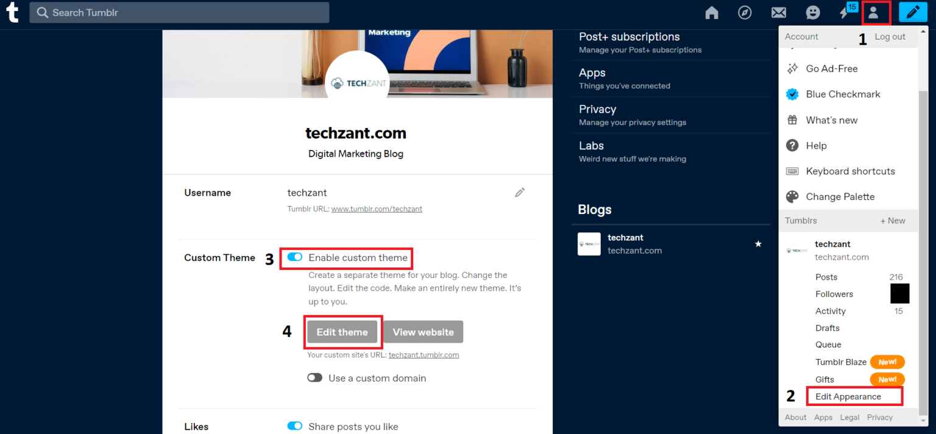Click the Change Palette icon
This screenshot has height=434, width=936.
click(x=792, y=196)
